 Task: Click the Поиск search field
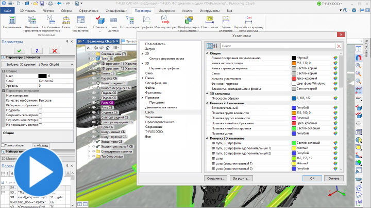pyautogui.click(x=278, y=46)
